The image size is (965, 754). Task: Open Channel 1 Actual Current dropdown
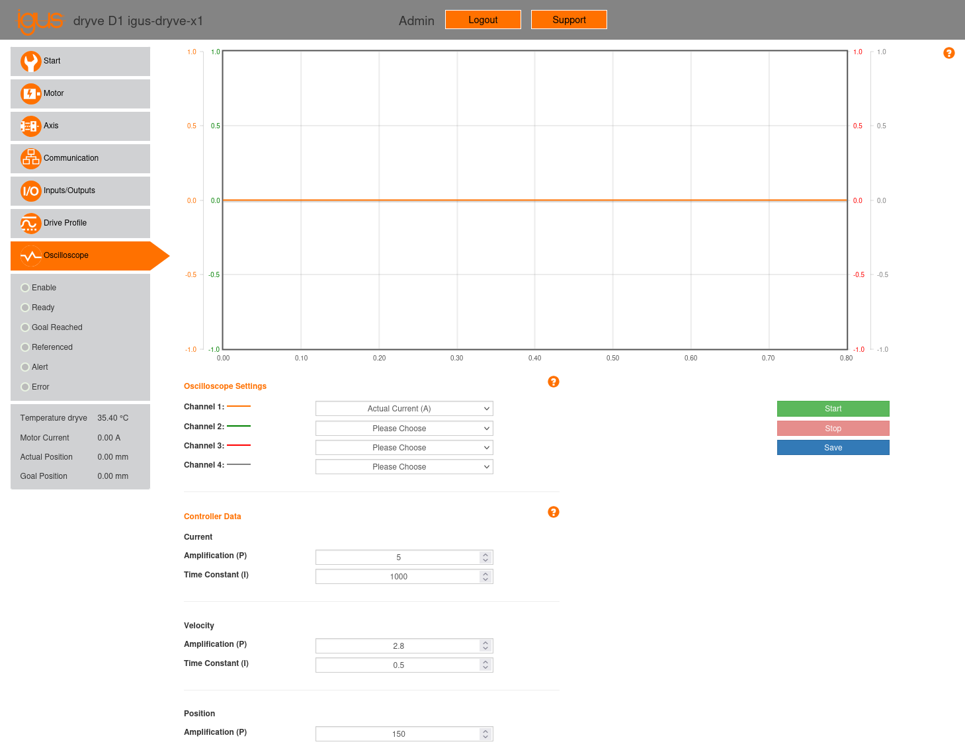[x=404, y=409]
